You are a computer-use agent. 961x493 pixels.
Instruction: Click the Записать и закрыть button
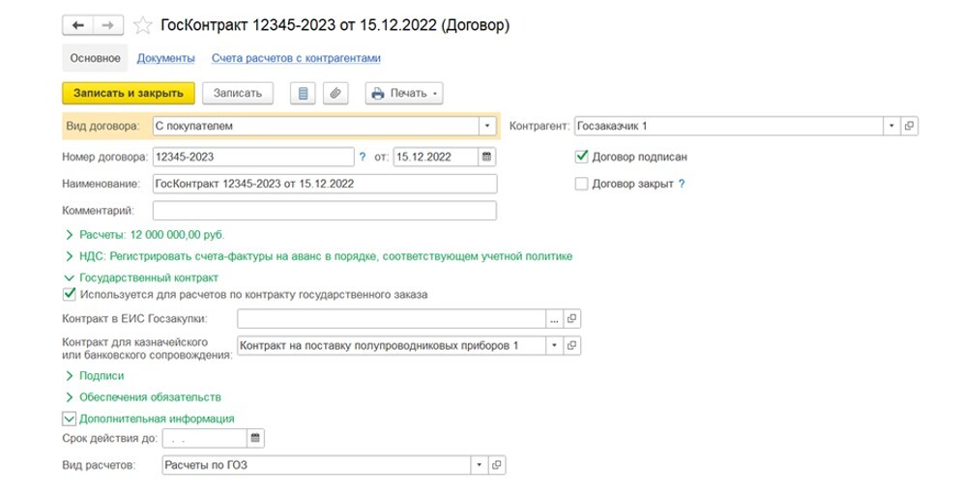pyautogui.click(x=128, y=93)
